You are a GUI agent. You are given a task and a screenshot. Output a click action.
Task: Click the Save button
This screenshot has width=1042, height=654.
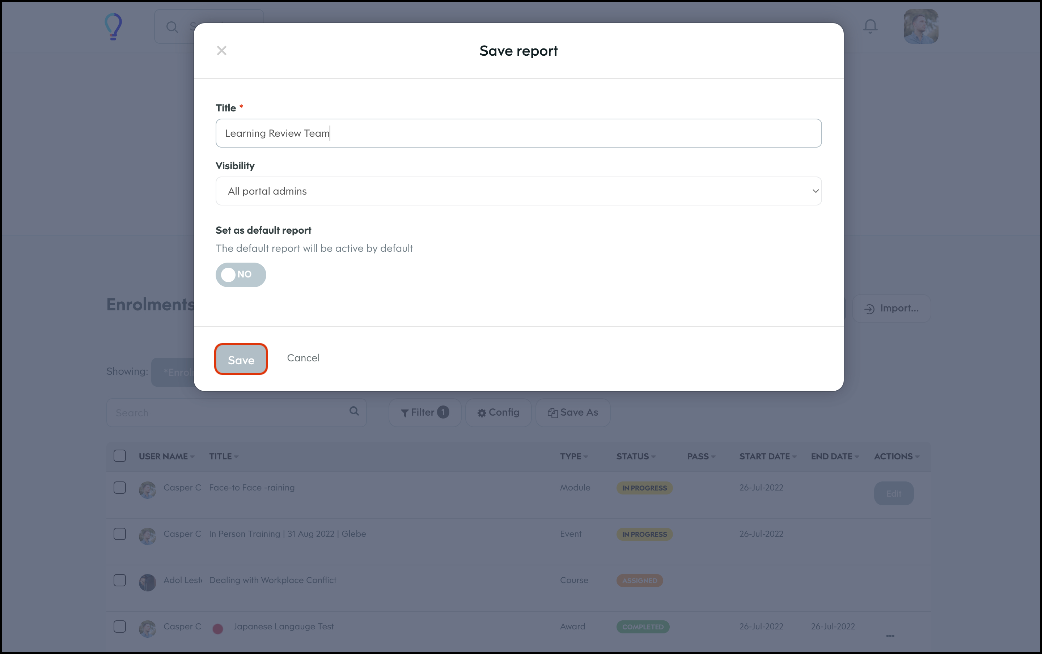241,359
